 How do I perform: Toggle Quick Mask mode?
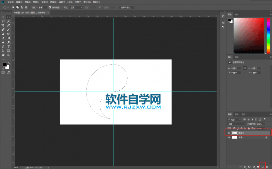point(3,73)
